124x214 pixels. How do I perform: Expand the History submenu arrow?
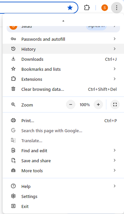(115, 49)
